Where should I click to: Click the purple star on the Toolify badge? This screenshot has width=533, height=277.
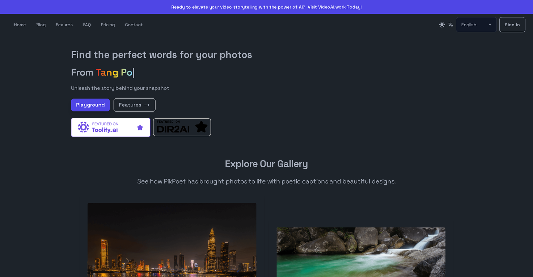[x=140, y=127]
